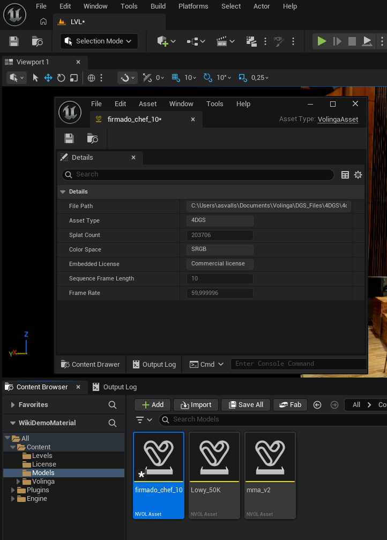Click search icon next to Favorites
This screenshot has height=540, width=387.
[112, 405]
